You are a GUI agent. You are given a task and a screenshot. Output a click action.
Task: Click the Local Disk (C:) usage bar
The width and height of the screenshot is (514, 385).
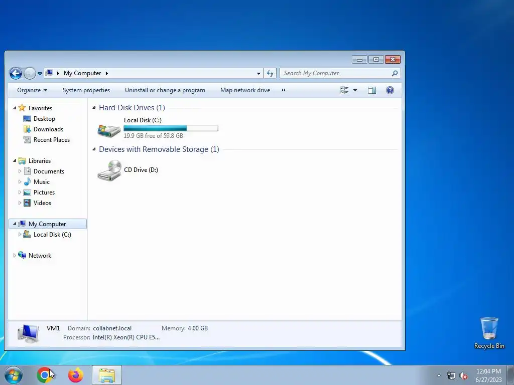tap(171, 128)
